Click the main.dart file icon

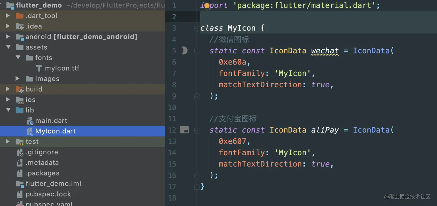coord(30,121)
